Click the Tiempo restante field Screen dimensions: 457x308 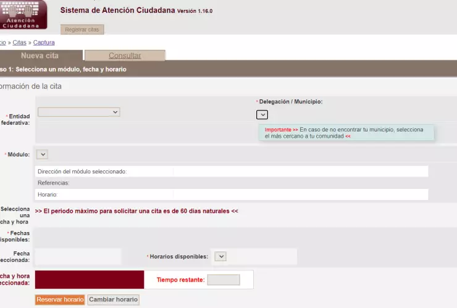pyautogui.click(x=223, y=280)
